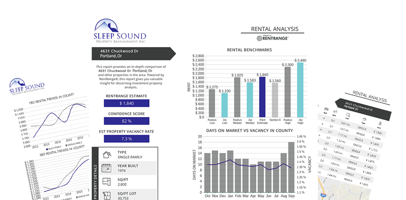Click the Radius Median $1,825 bar
Viewport: 406px width, 200px height.
tap(237, 97)
